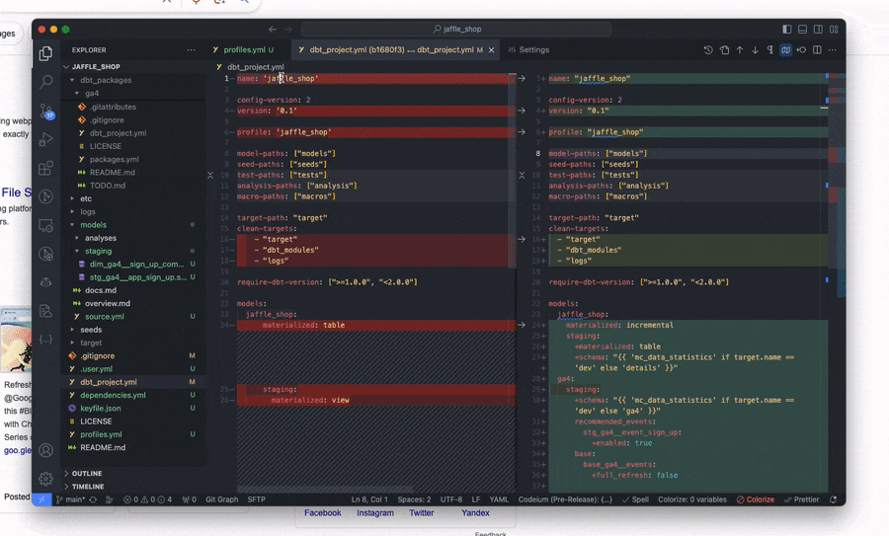Click the Customize Layout icon in title bar
The width and height of the screenshot is (889, 536).
[x=834, y=29]
